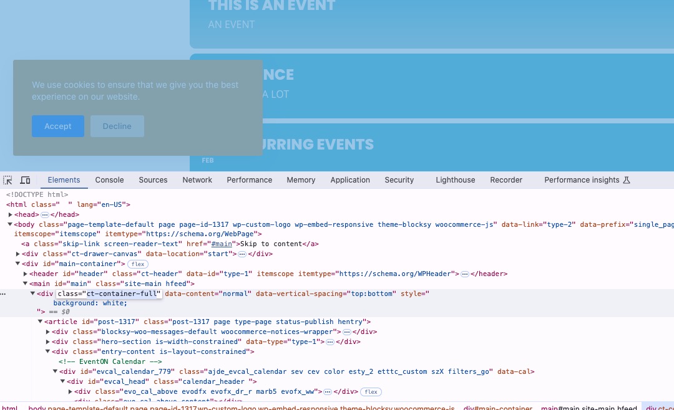Expand the blocksy-woo-messages-default div
Screen dimensions: 674x410
[47, 331]
